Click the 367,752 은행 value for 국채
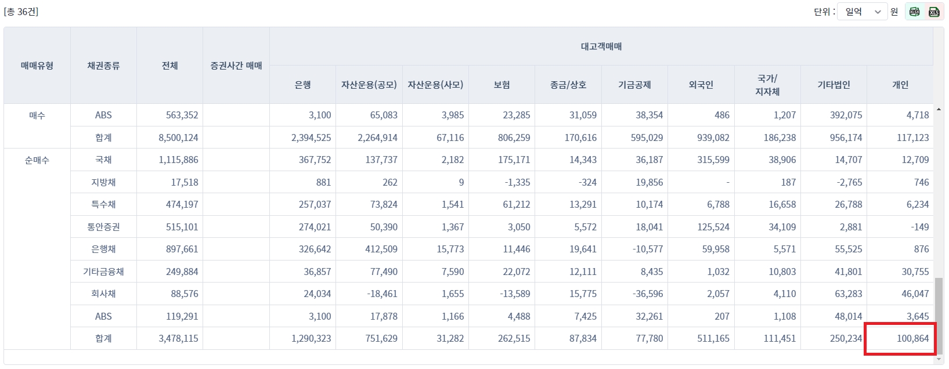This screenshot has height=369, width=949. click(x=315, y=160)
